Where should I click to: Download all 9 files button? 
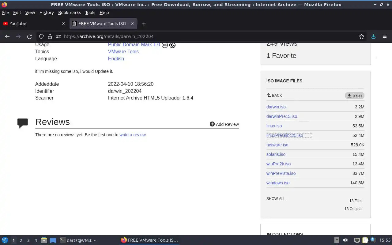coord(355,96)
